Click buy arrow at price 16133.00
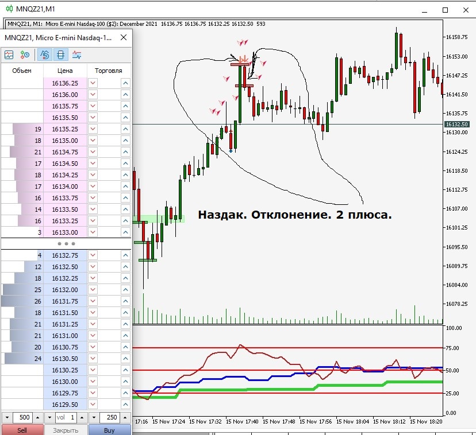 point(125,232)
